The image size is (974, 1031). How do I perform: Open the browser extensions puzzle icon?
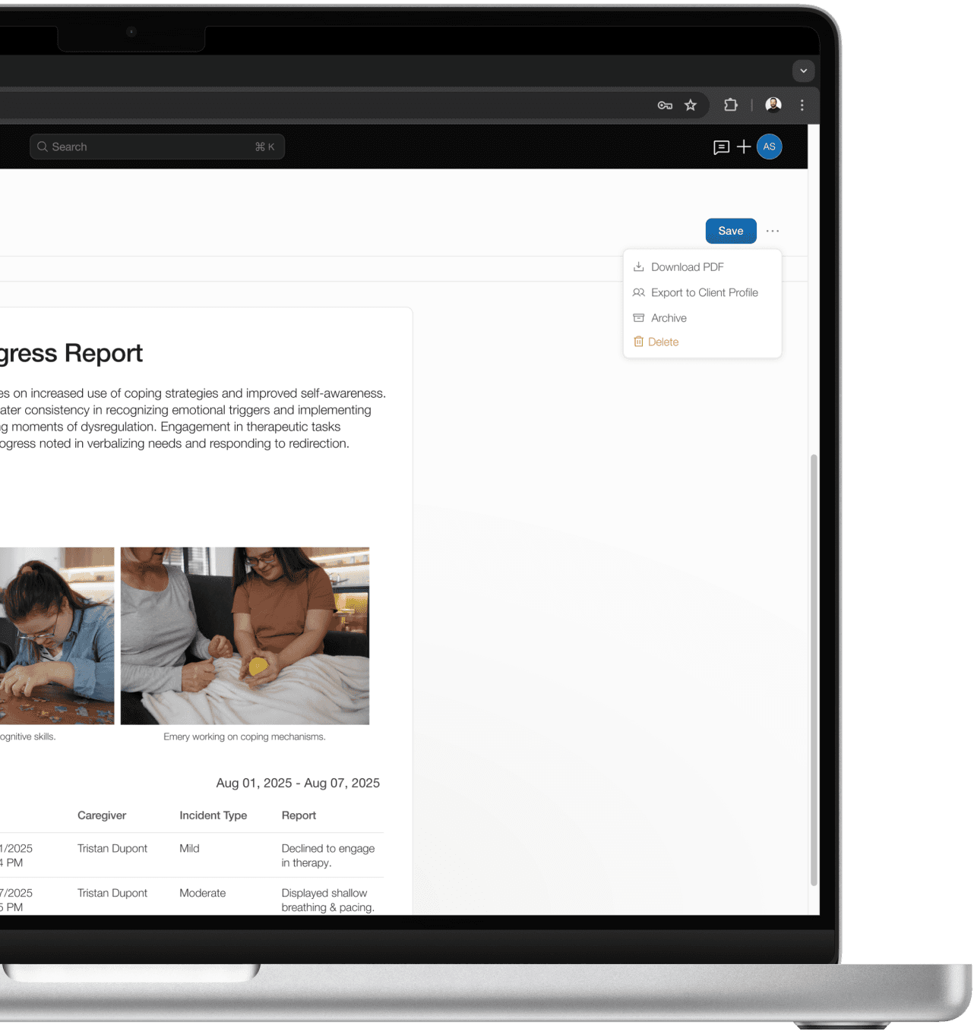tap(730, 106)
